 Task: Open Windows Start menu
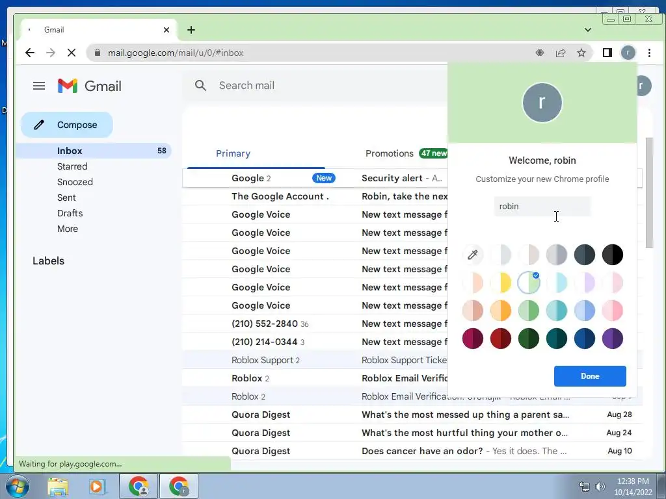coord(18,486)
